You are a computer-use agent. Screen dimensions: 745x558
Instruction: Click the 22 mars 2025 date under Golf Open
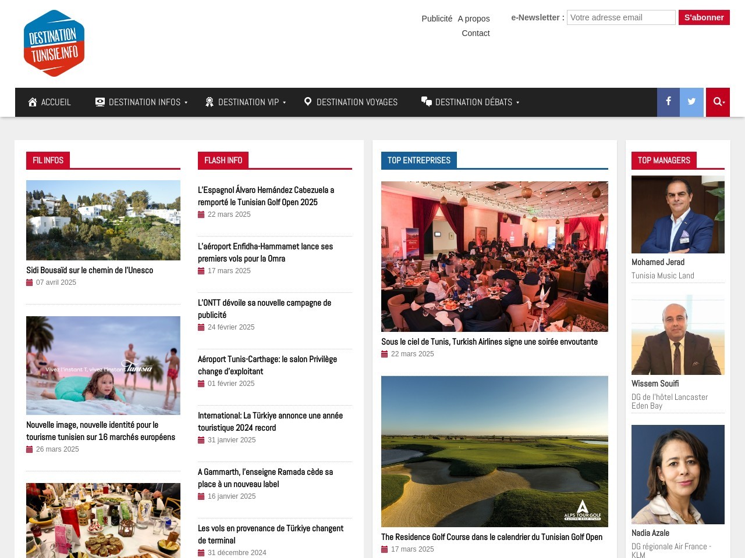(x=229, y=214)
